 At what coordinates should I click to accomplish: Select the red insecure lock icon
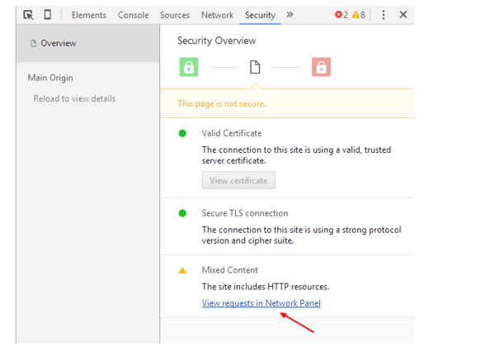click(321, 67)
